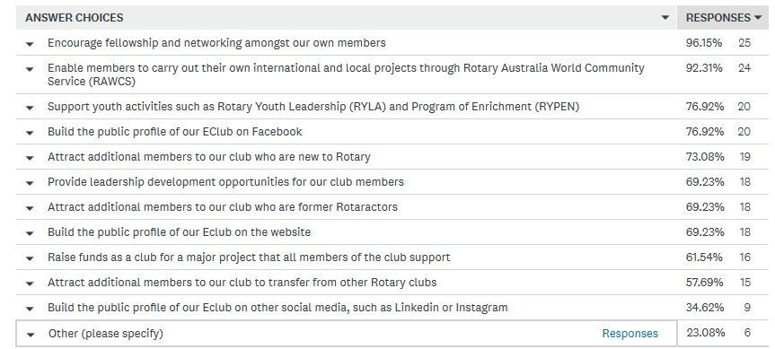Click 'Build the public profile of our EClub on Facebook'
This screenshot has height=349, width=775.
tap(175, 132)
